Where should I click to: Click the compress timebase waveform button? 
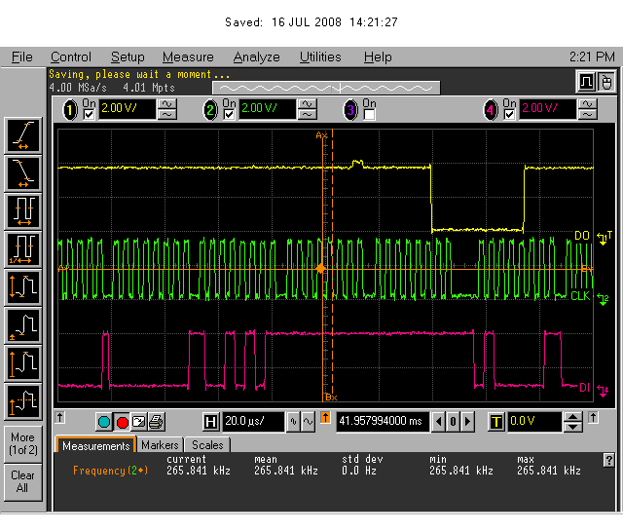[x=294, y=422]
